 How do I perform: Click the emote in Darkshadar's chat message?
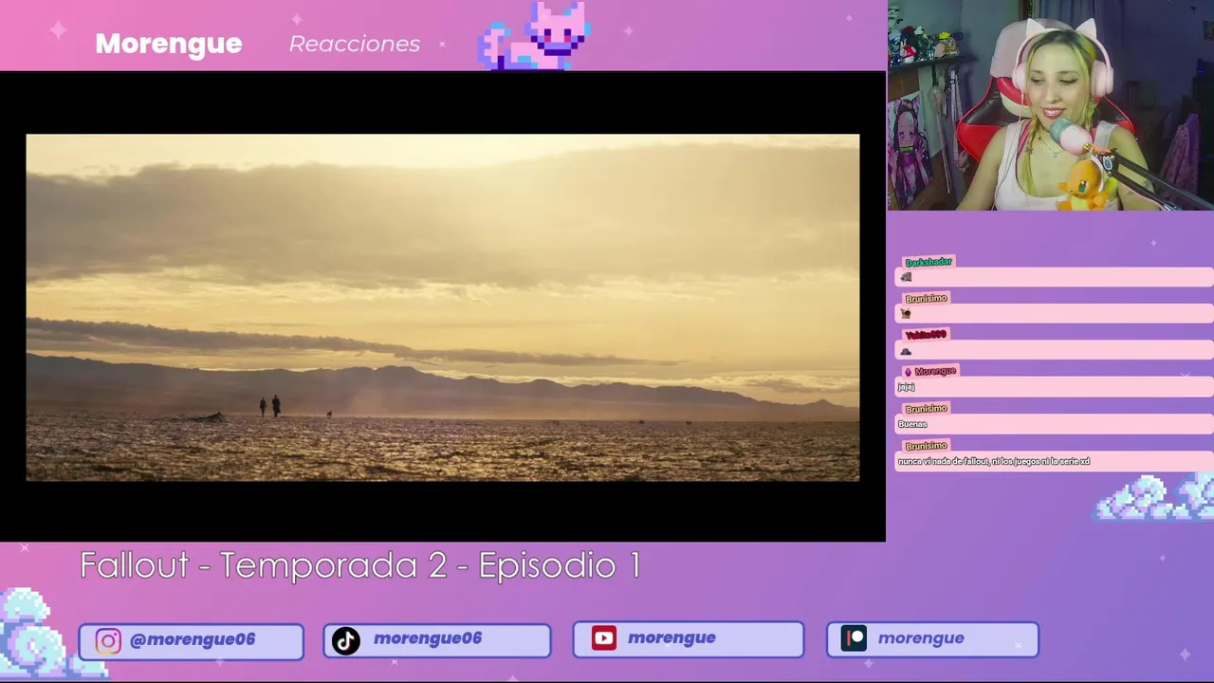pyautogui.click(x=906, y=277)
